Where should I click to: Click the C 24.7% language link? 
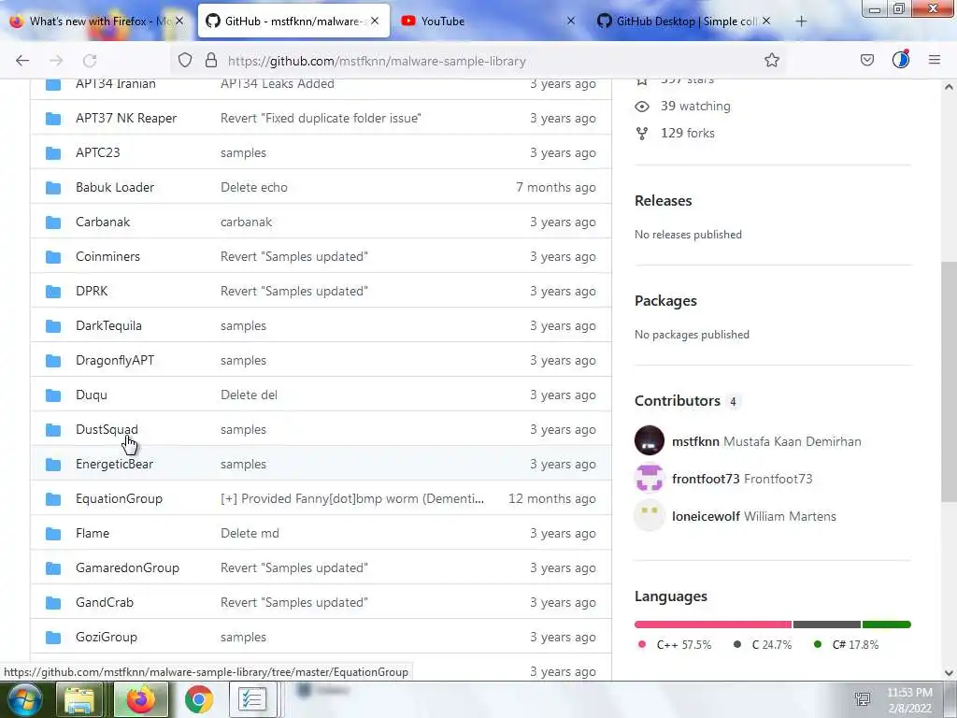[763, 645]
